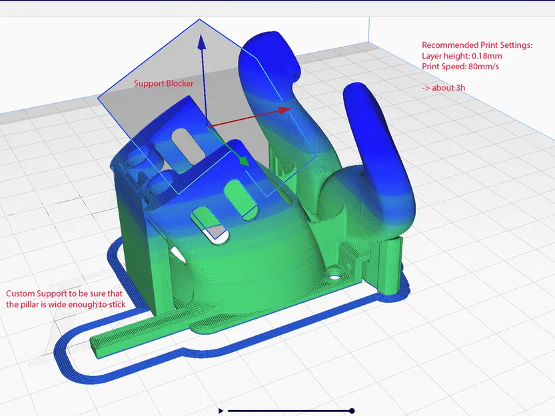The image size is (555, 416).
Task: Click the Custom Support annotation text
Action: tap(64, 298)
